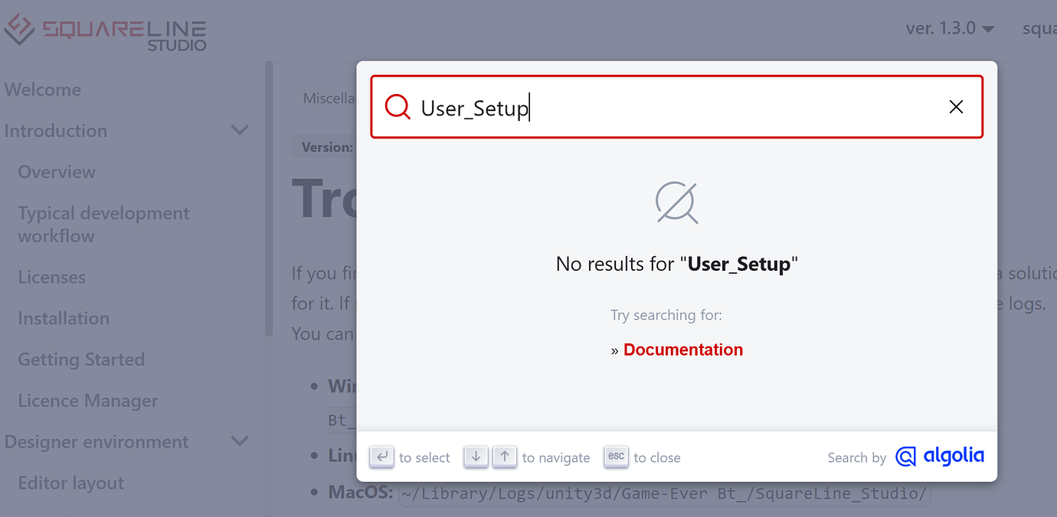This screenshot has width=1057, height=517.
Task: Open the Algolia logo link
Action: click(x=940, y=457)
